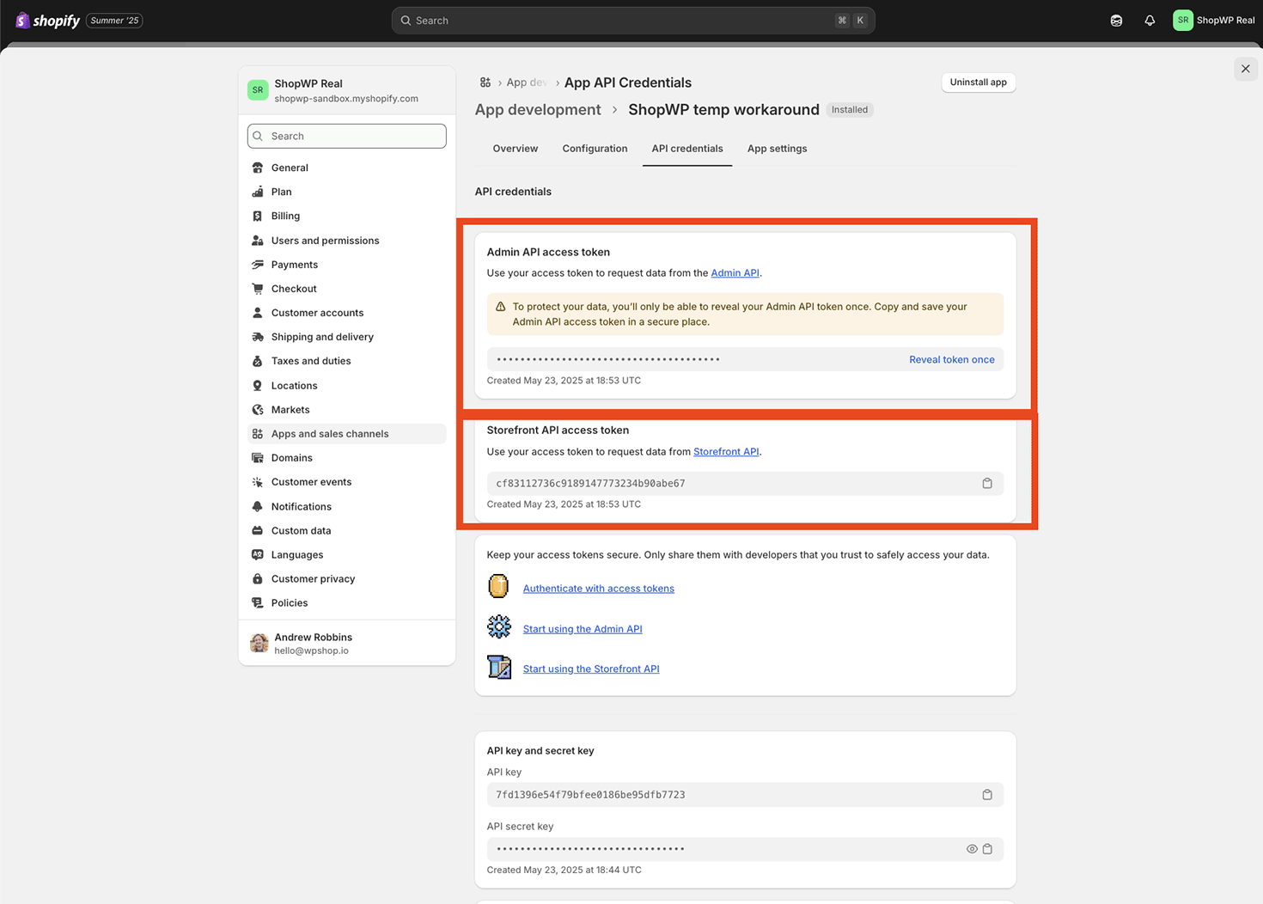The width and height of the screenshot is (1263, 904).
Task: Open notifications bell
Action: click(x=1150, y=21)
